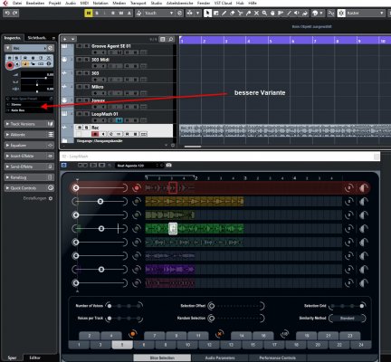Select the arrow selection tool
391x362 pixels.
click(x=207, y=13)
